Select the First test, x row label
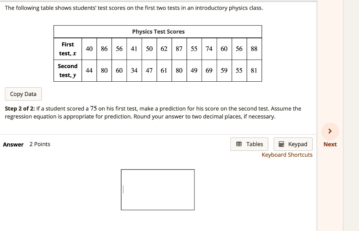Viewport: 359px width, 231px height. pyautogui.click(x=68, y=49)
